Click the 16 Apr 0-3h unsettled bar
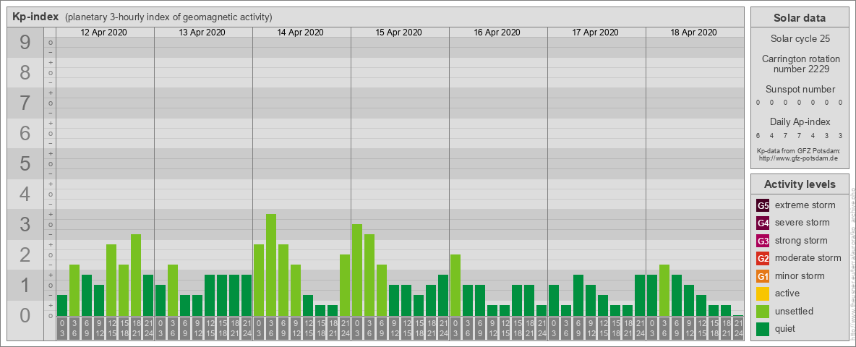This screenshot has height=347, width=856. pos(455,286)
